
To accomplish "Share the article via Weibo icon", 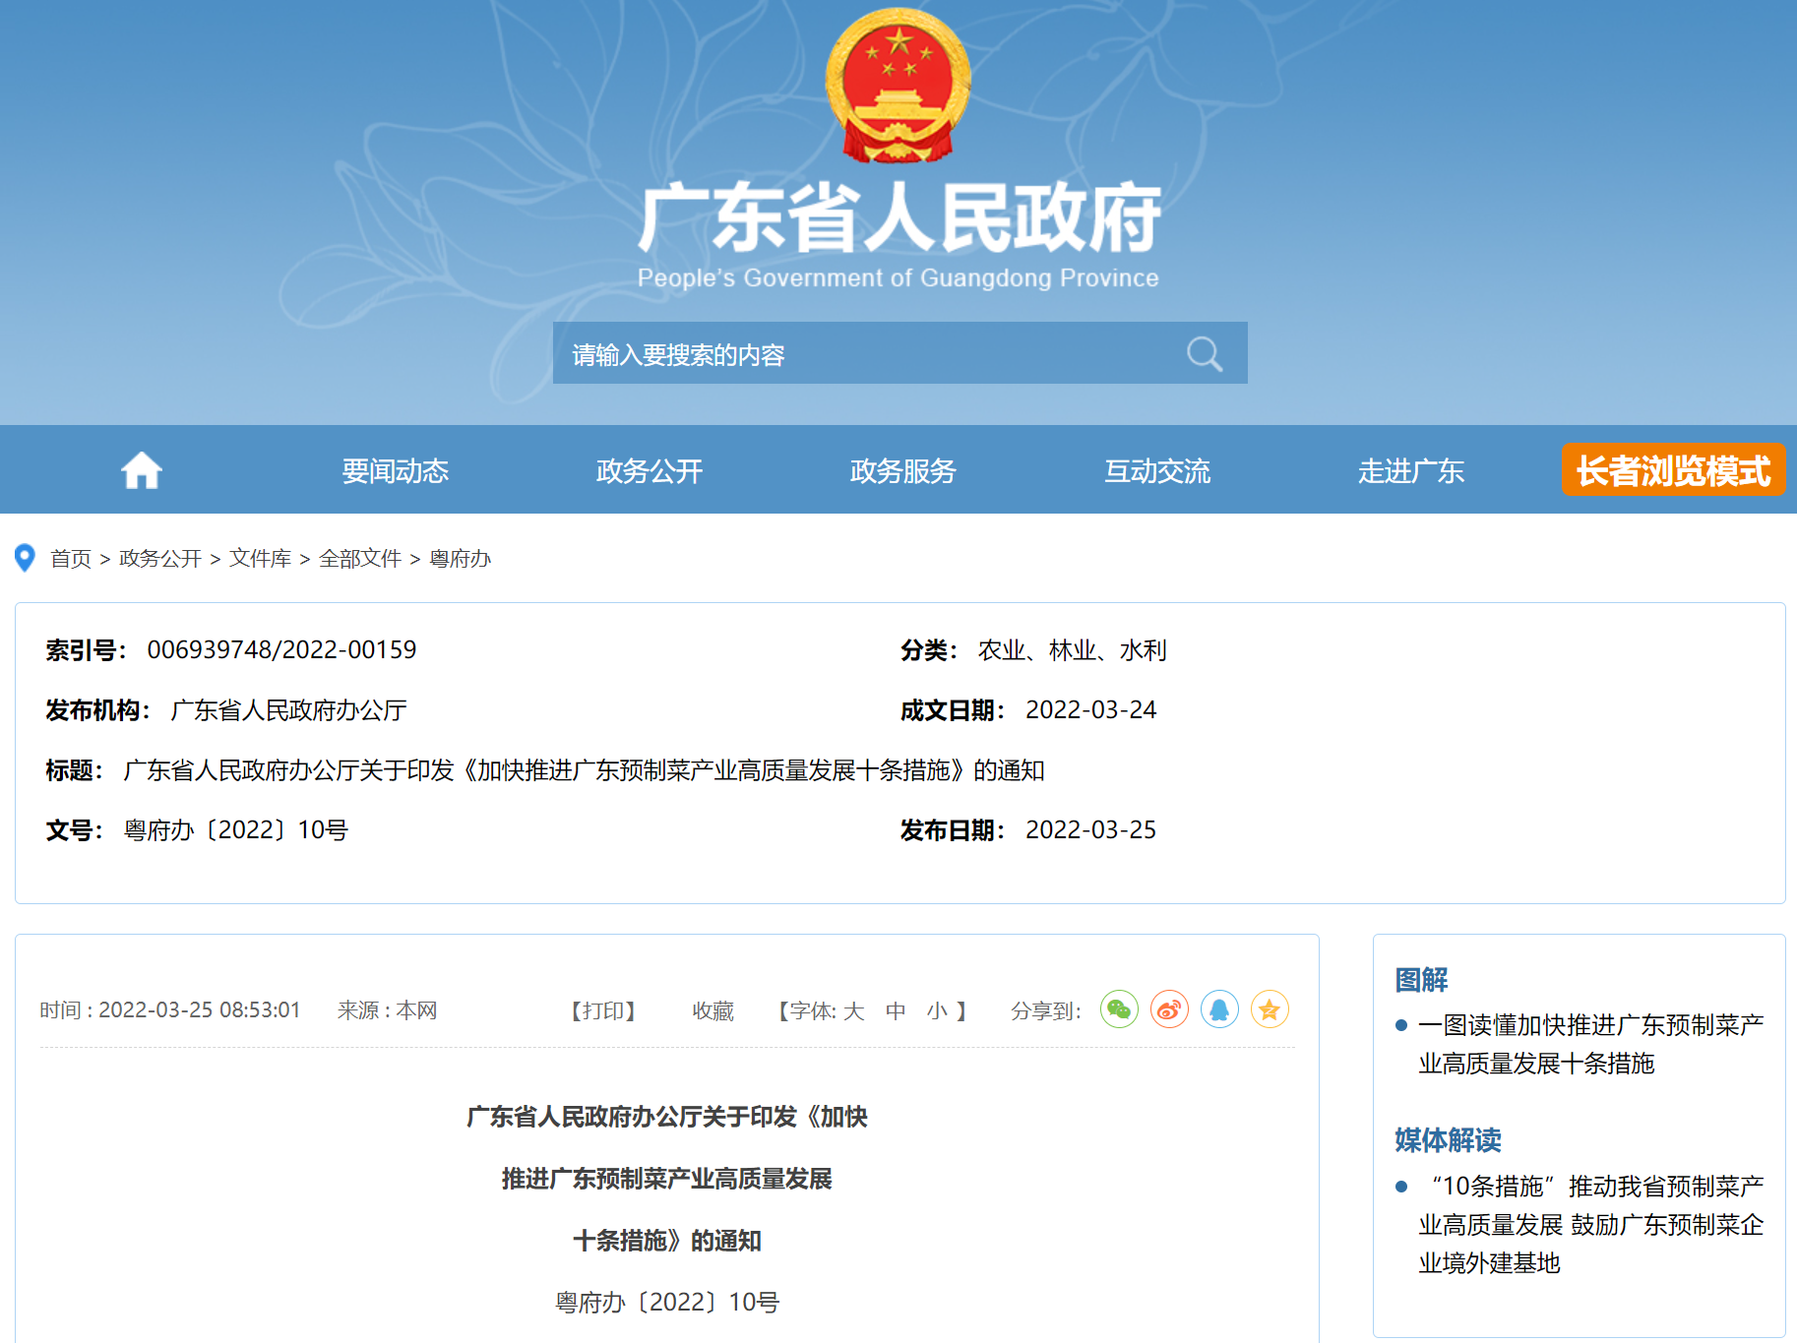I will click(1169, 1009).
